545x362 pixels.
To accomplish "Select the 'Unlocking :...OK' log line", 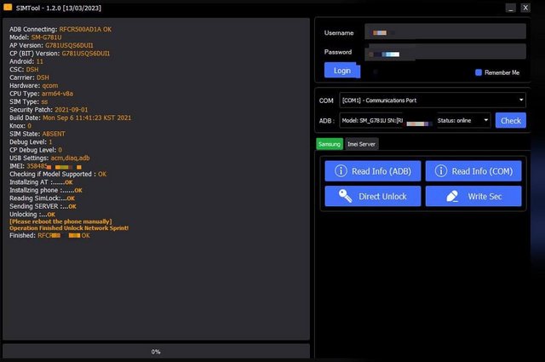I will (x=32, y=214).
